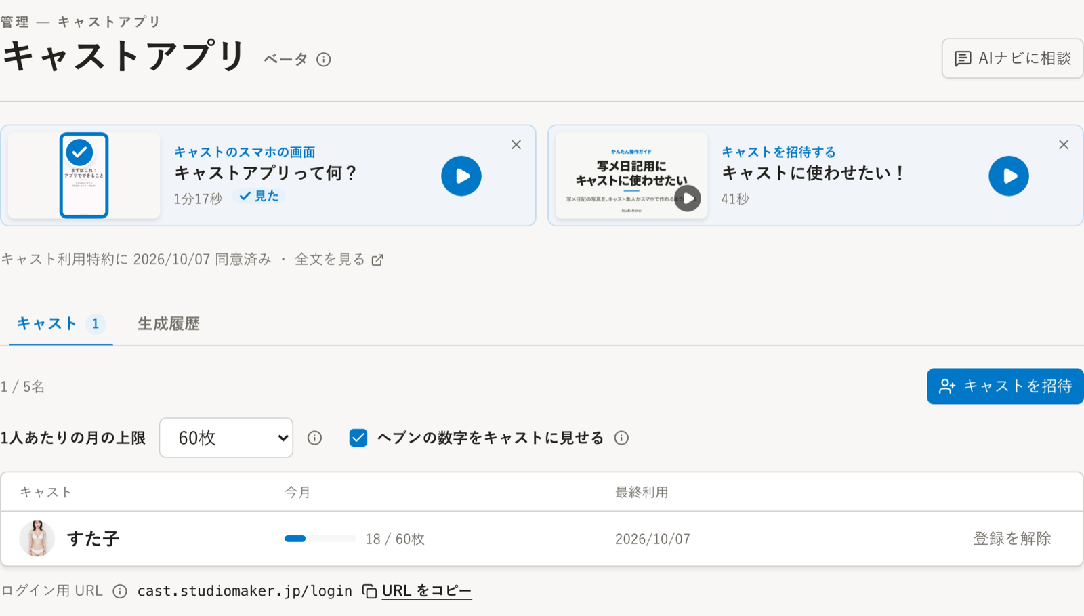1084x616 pixels.
Task: Open AIナビに相談 chat button
Action: coord(1012,58)
